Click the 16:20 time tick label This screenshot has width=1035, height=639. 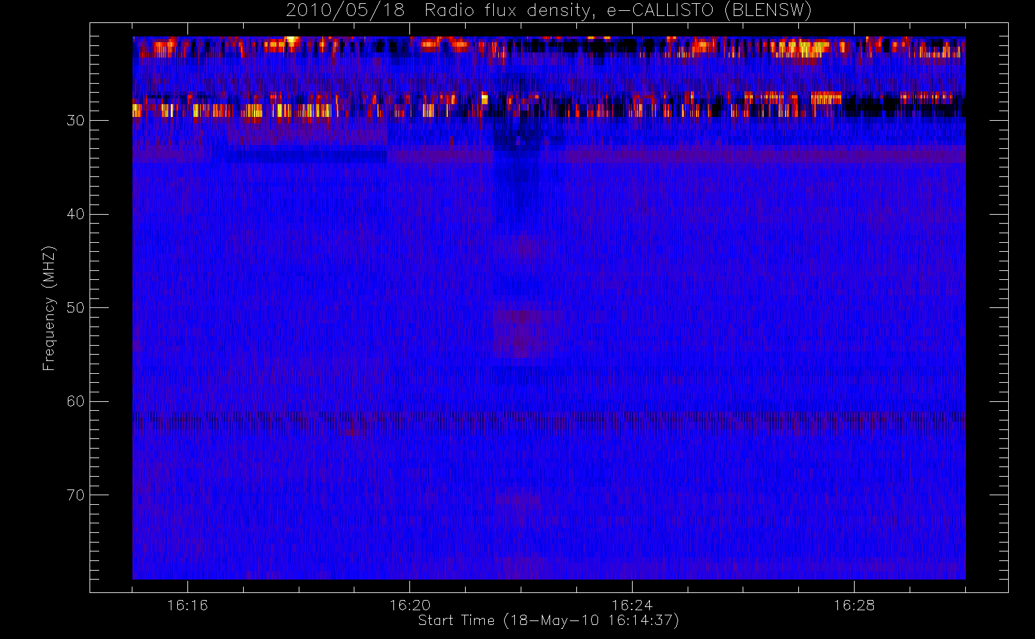coord(409,605)
